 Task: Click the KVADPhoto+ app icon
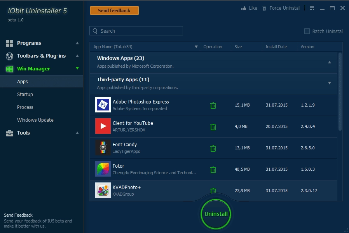(103, 190)
